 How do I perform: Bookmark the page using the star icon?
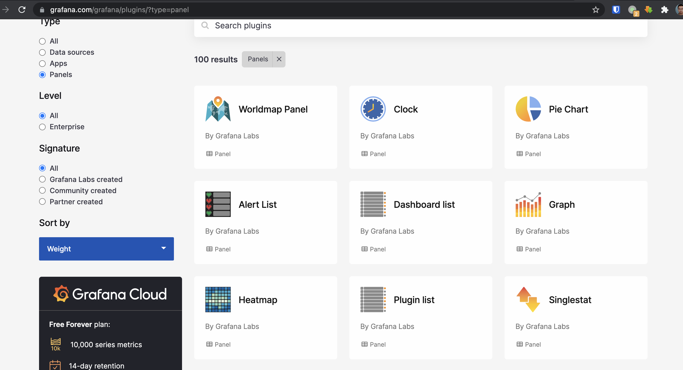pyautogui.click(x=596, y=10)
